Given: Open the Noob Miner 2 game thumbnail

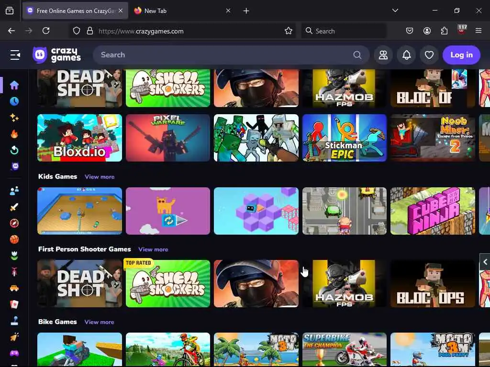Looking at the screenshot, I should pyautogui.click(x=433, y=138).
